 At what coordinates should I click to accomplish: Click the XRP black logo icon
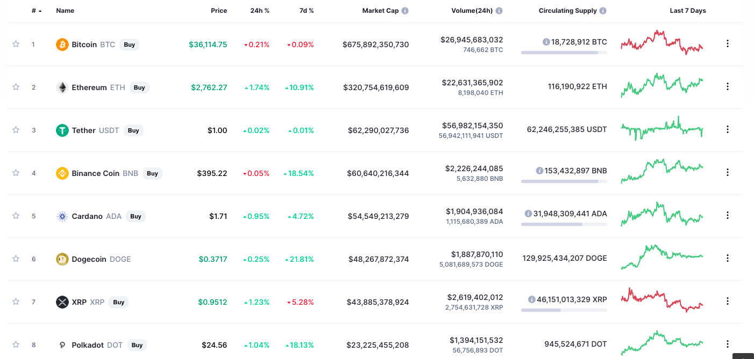62,302
